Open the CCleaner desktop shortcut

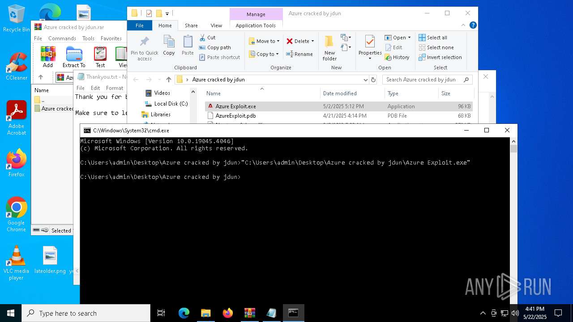point(17,66)
